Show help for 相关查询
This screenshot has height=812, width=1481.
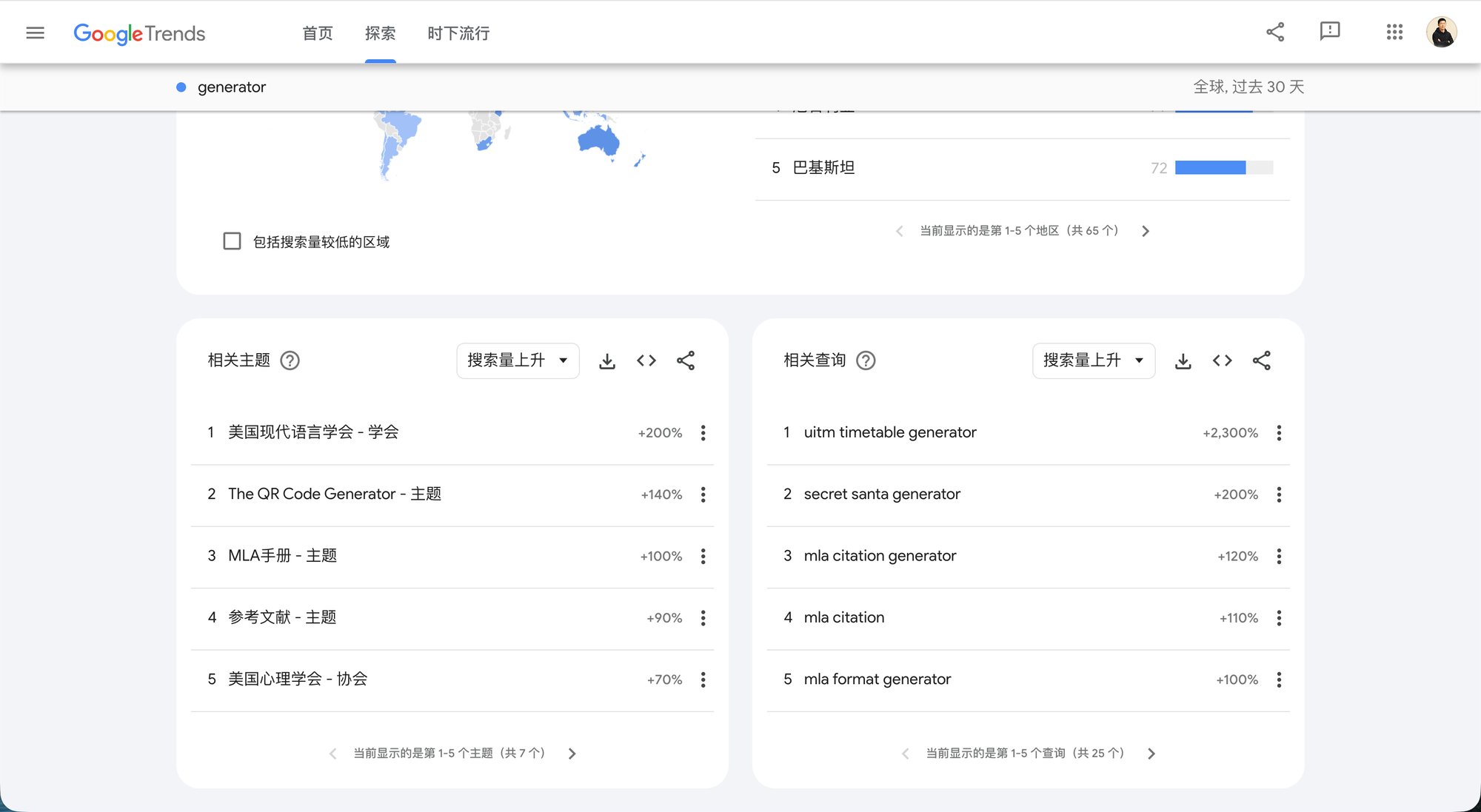[x=866, y=360]
